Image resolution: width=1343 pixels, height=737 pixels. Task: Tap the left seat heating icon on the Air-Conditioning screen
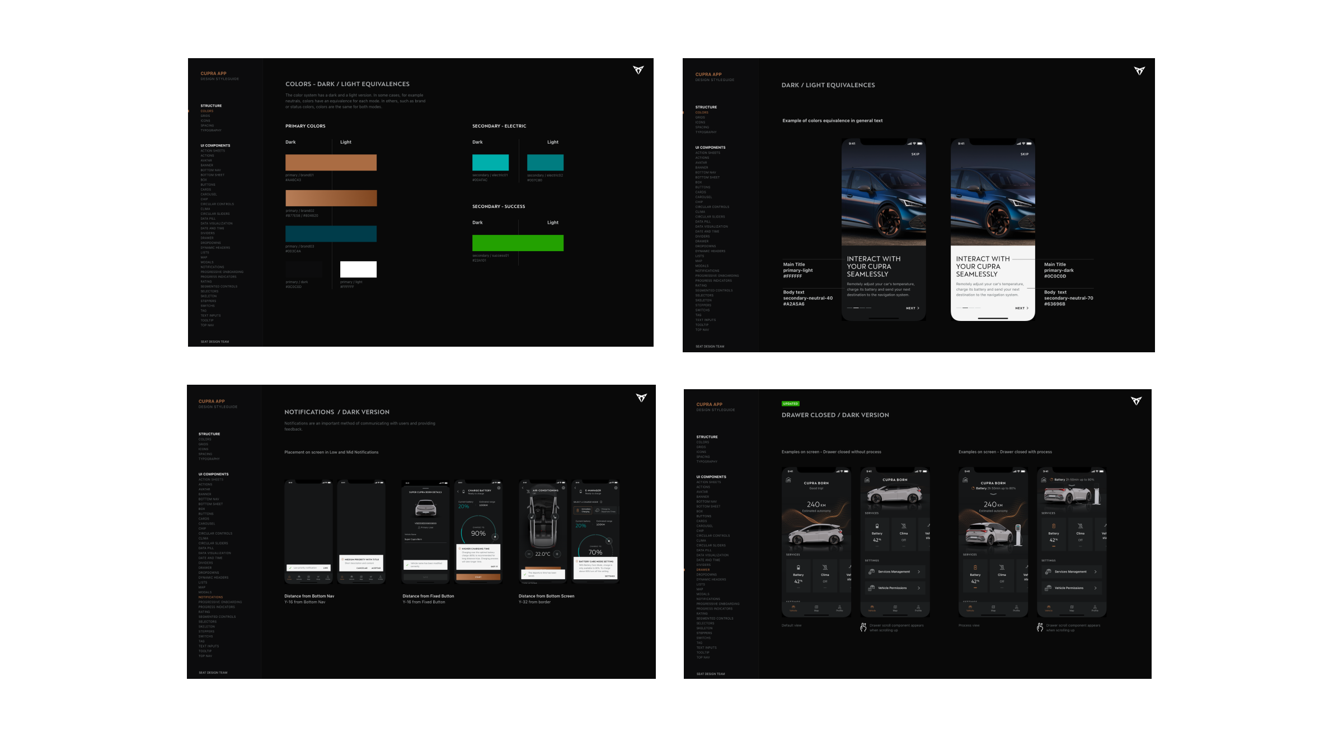[532, 517]
